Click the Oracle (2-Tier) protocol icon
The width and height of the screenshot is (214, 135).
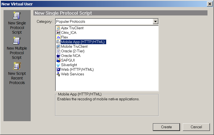58,51
